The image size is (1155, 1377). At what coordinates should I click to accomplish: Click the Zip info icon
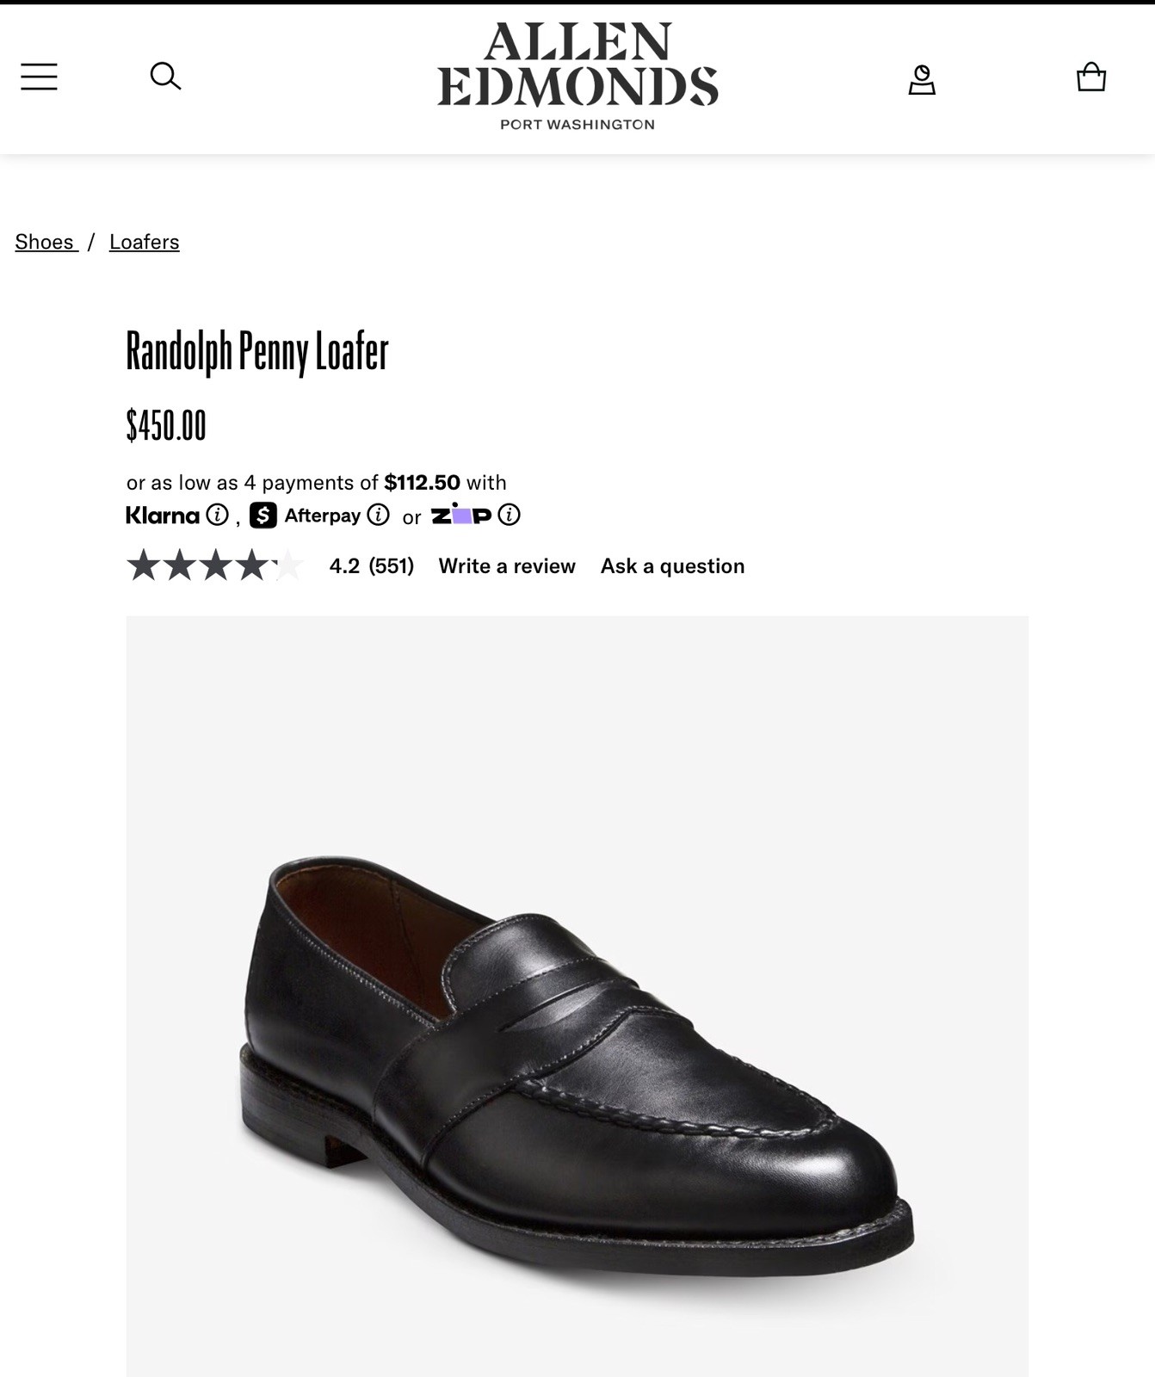click(510, 515)
